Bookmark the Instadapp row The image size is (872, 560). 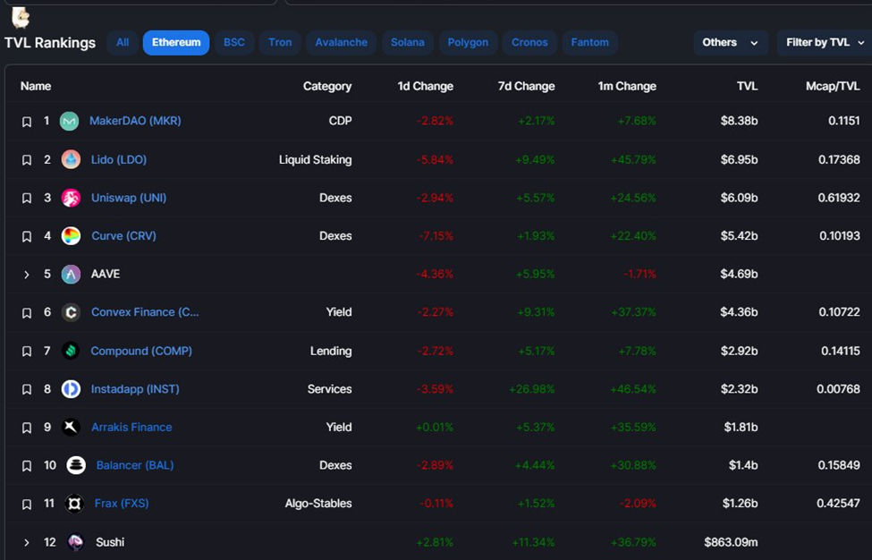pos(26,389)
